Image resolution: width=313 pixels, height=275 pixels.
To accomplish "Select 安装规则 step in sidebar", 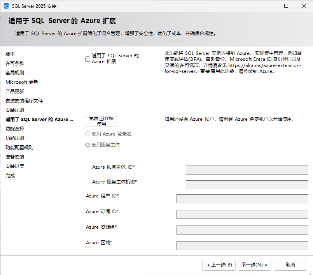I will click(x=15, y=110).
